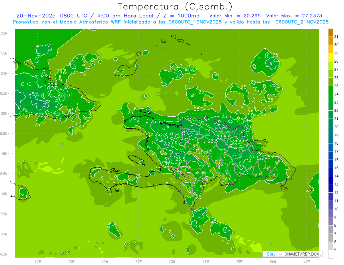This screenshot has width=344, height=265.
Task: Click the '68W' longitude label
Action: tap(306, 261)
